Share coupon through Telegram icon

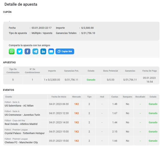pyautogui.click(x=35, y=52)
